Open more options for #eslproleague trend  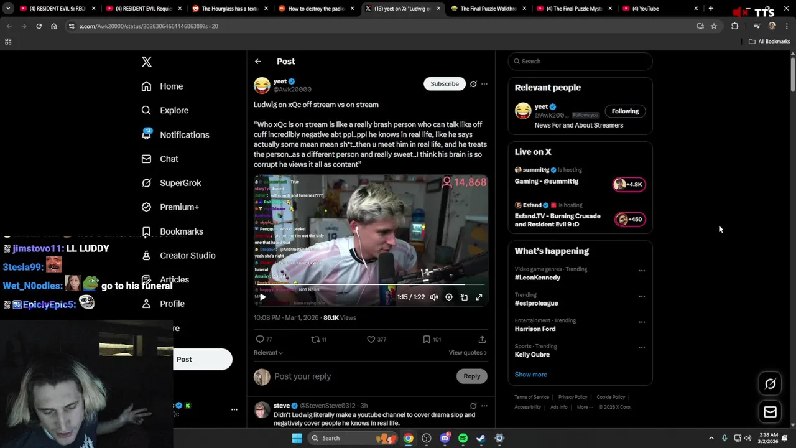642,296
